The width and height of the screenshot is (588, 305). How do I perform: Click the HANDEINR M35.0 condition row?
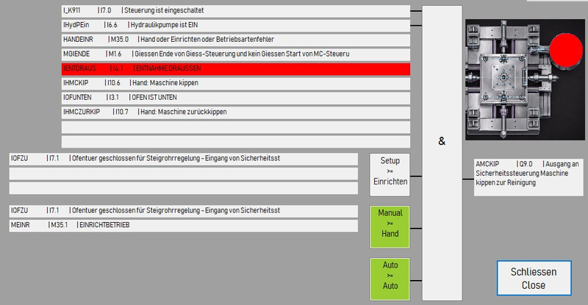point(235,40)
